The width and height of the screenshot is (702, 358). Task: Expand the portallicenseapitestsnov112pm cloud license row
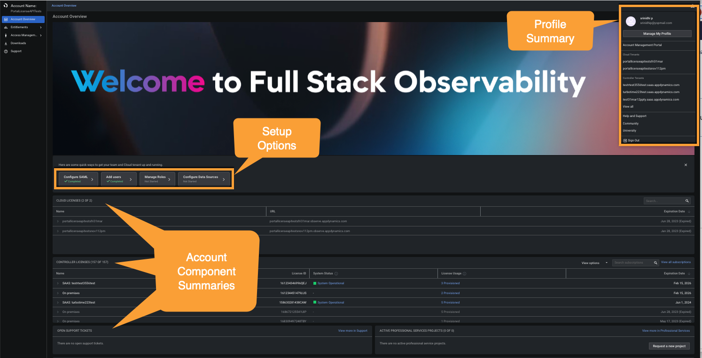58,231
